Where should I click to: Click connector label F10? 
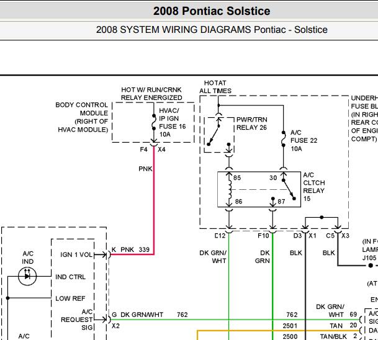pos(263,236)
